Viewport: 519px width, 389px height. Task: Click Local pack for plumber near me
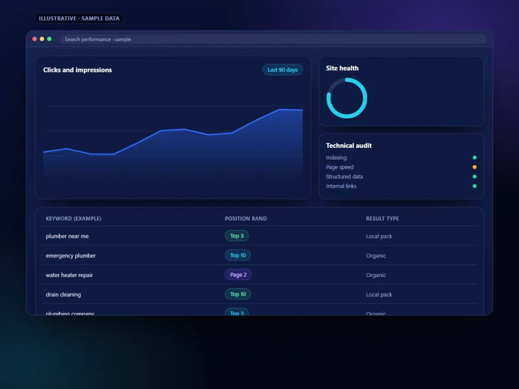click(379, 236)
